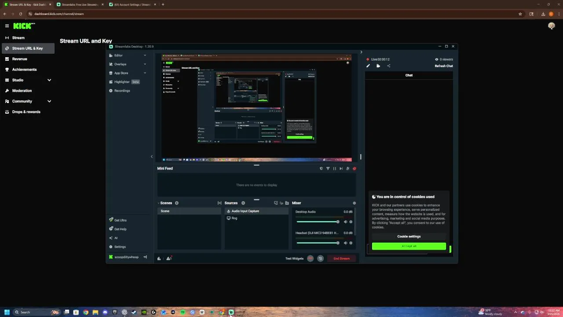
Task: Add a new scene with the plus icon
Action: tap(177, 203)
